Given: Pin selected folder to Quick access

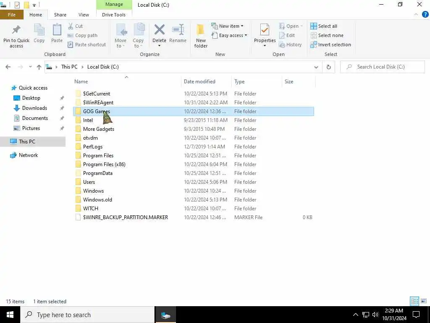Looking at the screenshot, I should (16, 36).
